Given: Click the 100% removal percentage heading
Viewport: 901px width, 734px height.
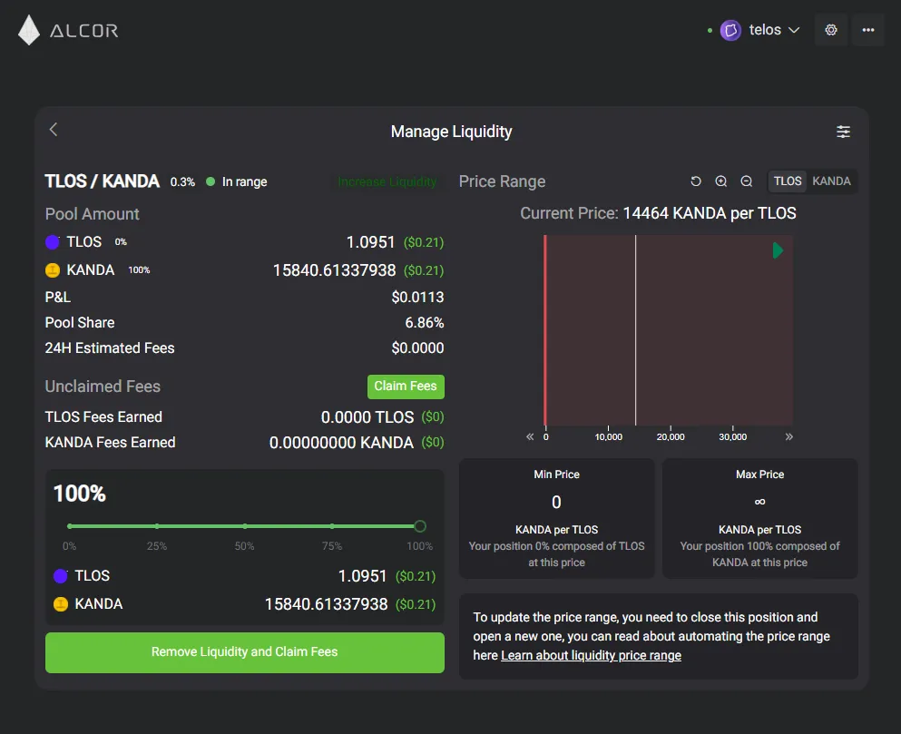Looking at the screenshot, I should pyautogui.click(x=79, y=494).
